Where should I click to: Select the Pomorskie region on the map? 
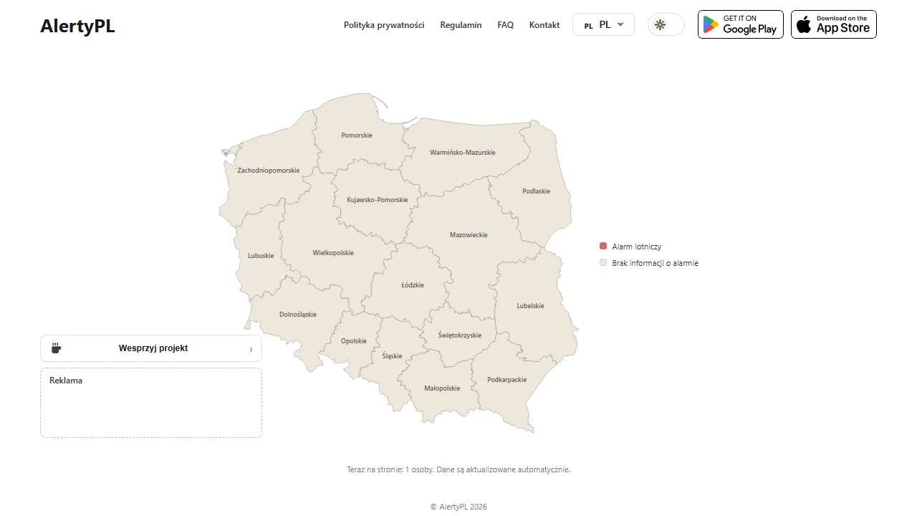coord(356,135)
